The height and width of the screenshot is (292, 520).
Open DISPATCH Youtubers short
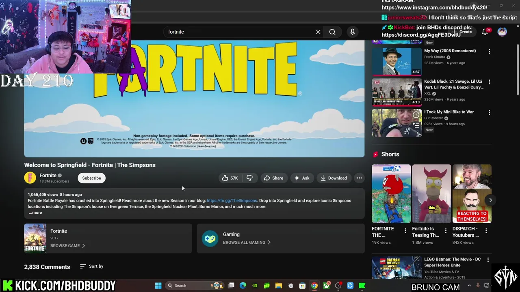[472, 193]
